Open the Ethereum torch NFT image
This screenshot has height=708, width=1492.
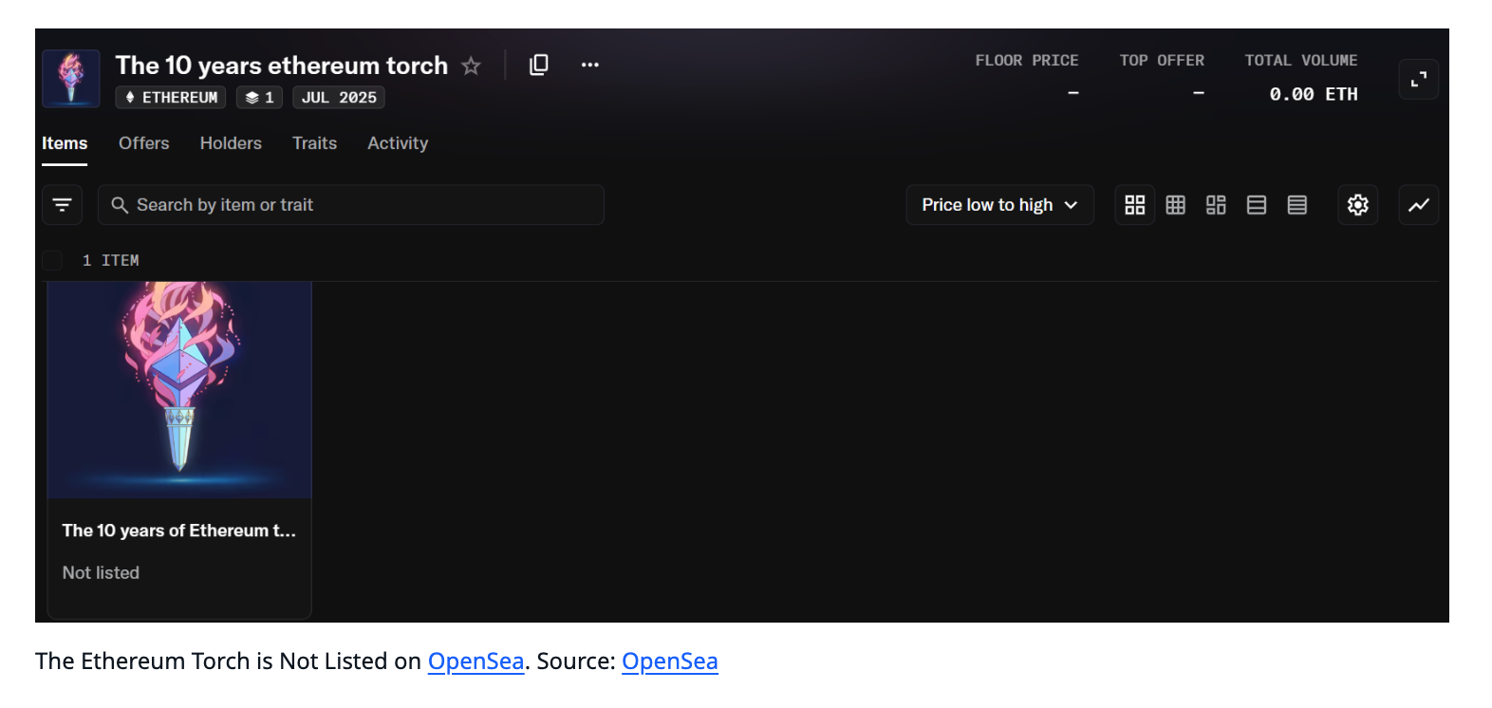179,390
